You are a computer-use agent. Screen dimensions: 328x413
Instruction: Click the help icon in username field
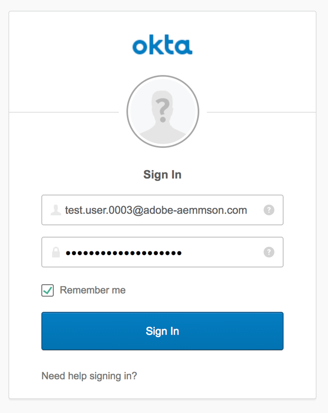(269, 210)
